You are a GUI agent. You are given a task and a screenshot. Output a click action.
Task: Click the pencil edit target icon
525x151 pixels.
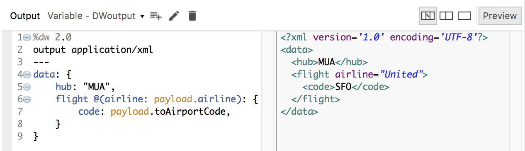click(175, 16)
